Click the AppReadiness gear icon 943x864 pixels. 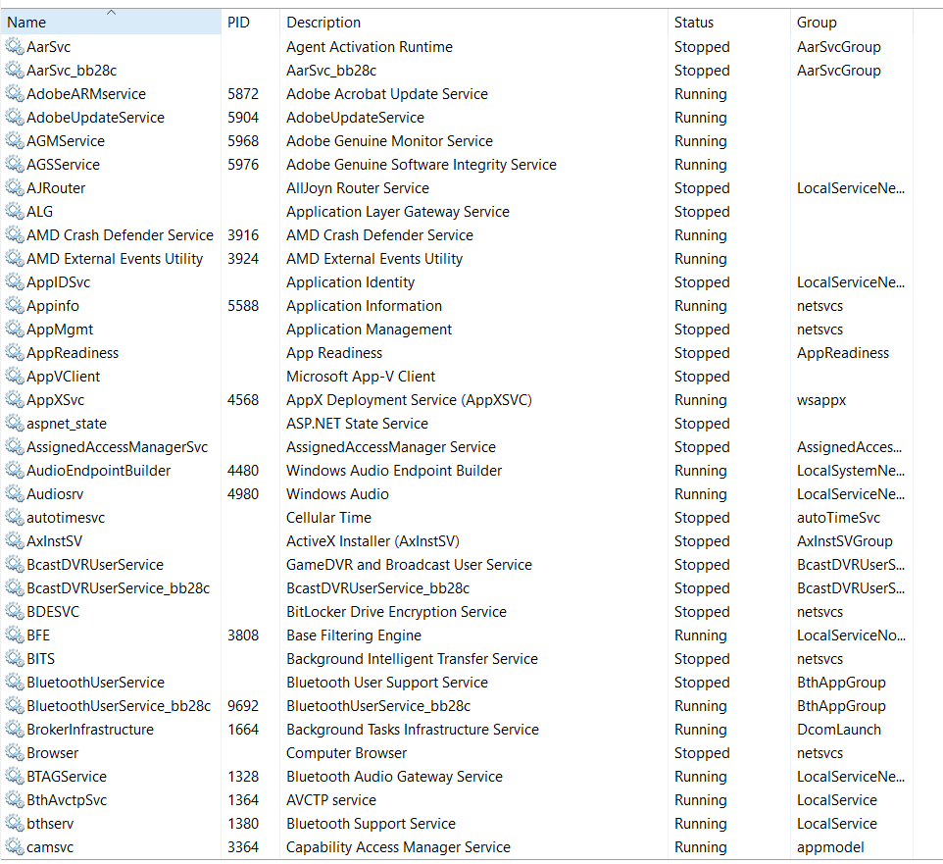click(x=15, y=352)
